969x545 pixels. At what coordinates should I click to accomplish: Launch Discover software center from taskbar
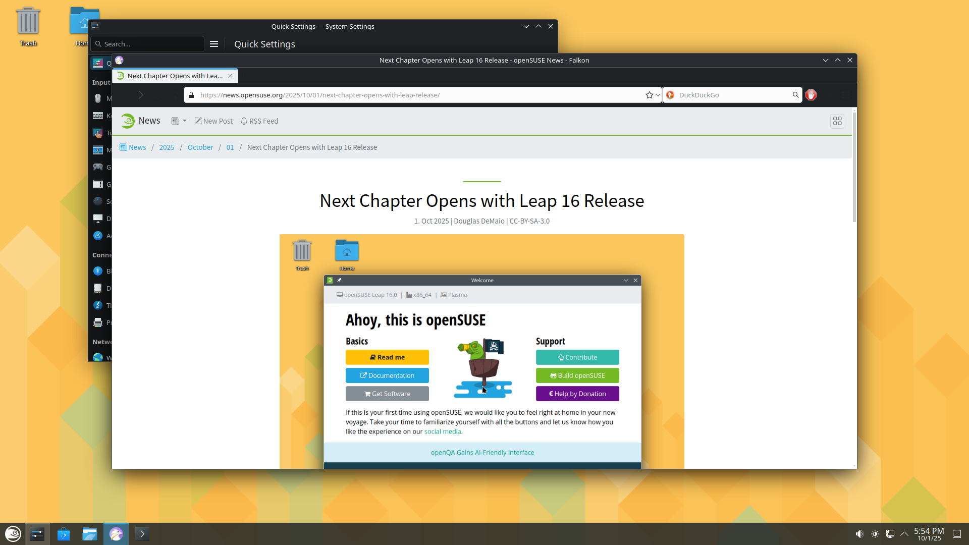pyautogui.click(x=64, y=534)
